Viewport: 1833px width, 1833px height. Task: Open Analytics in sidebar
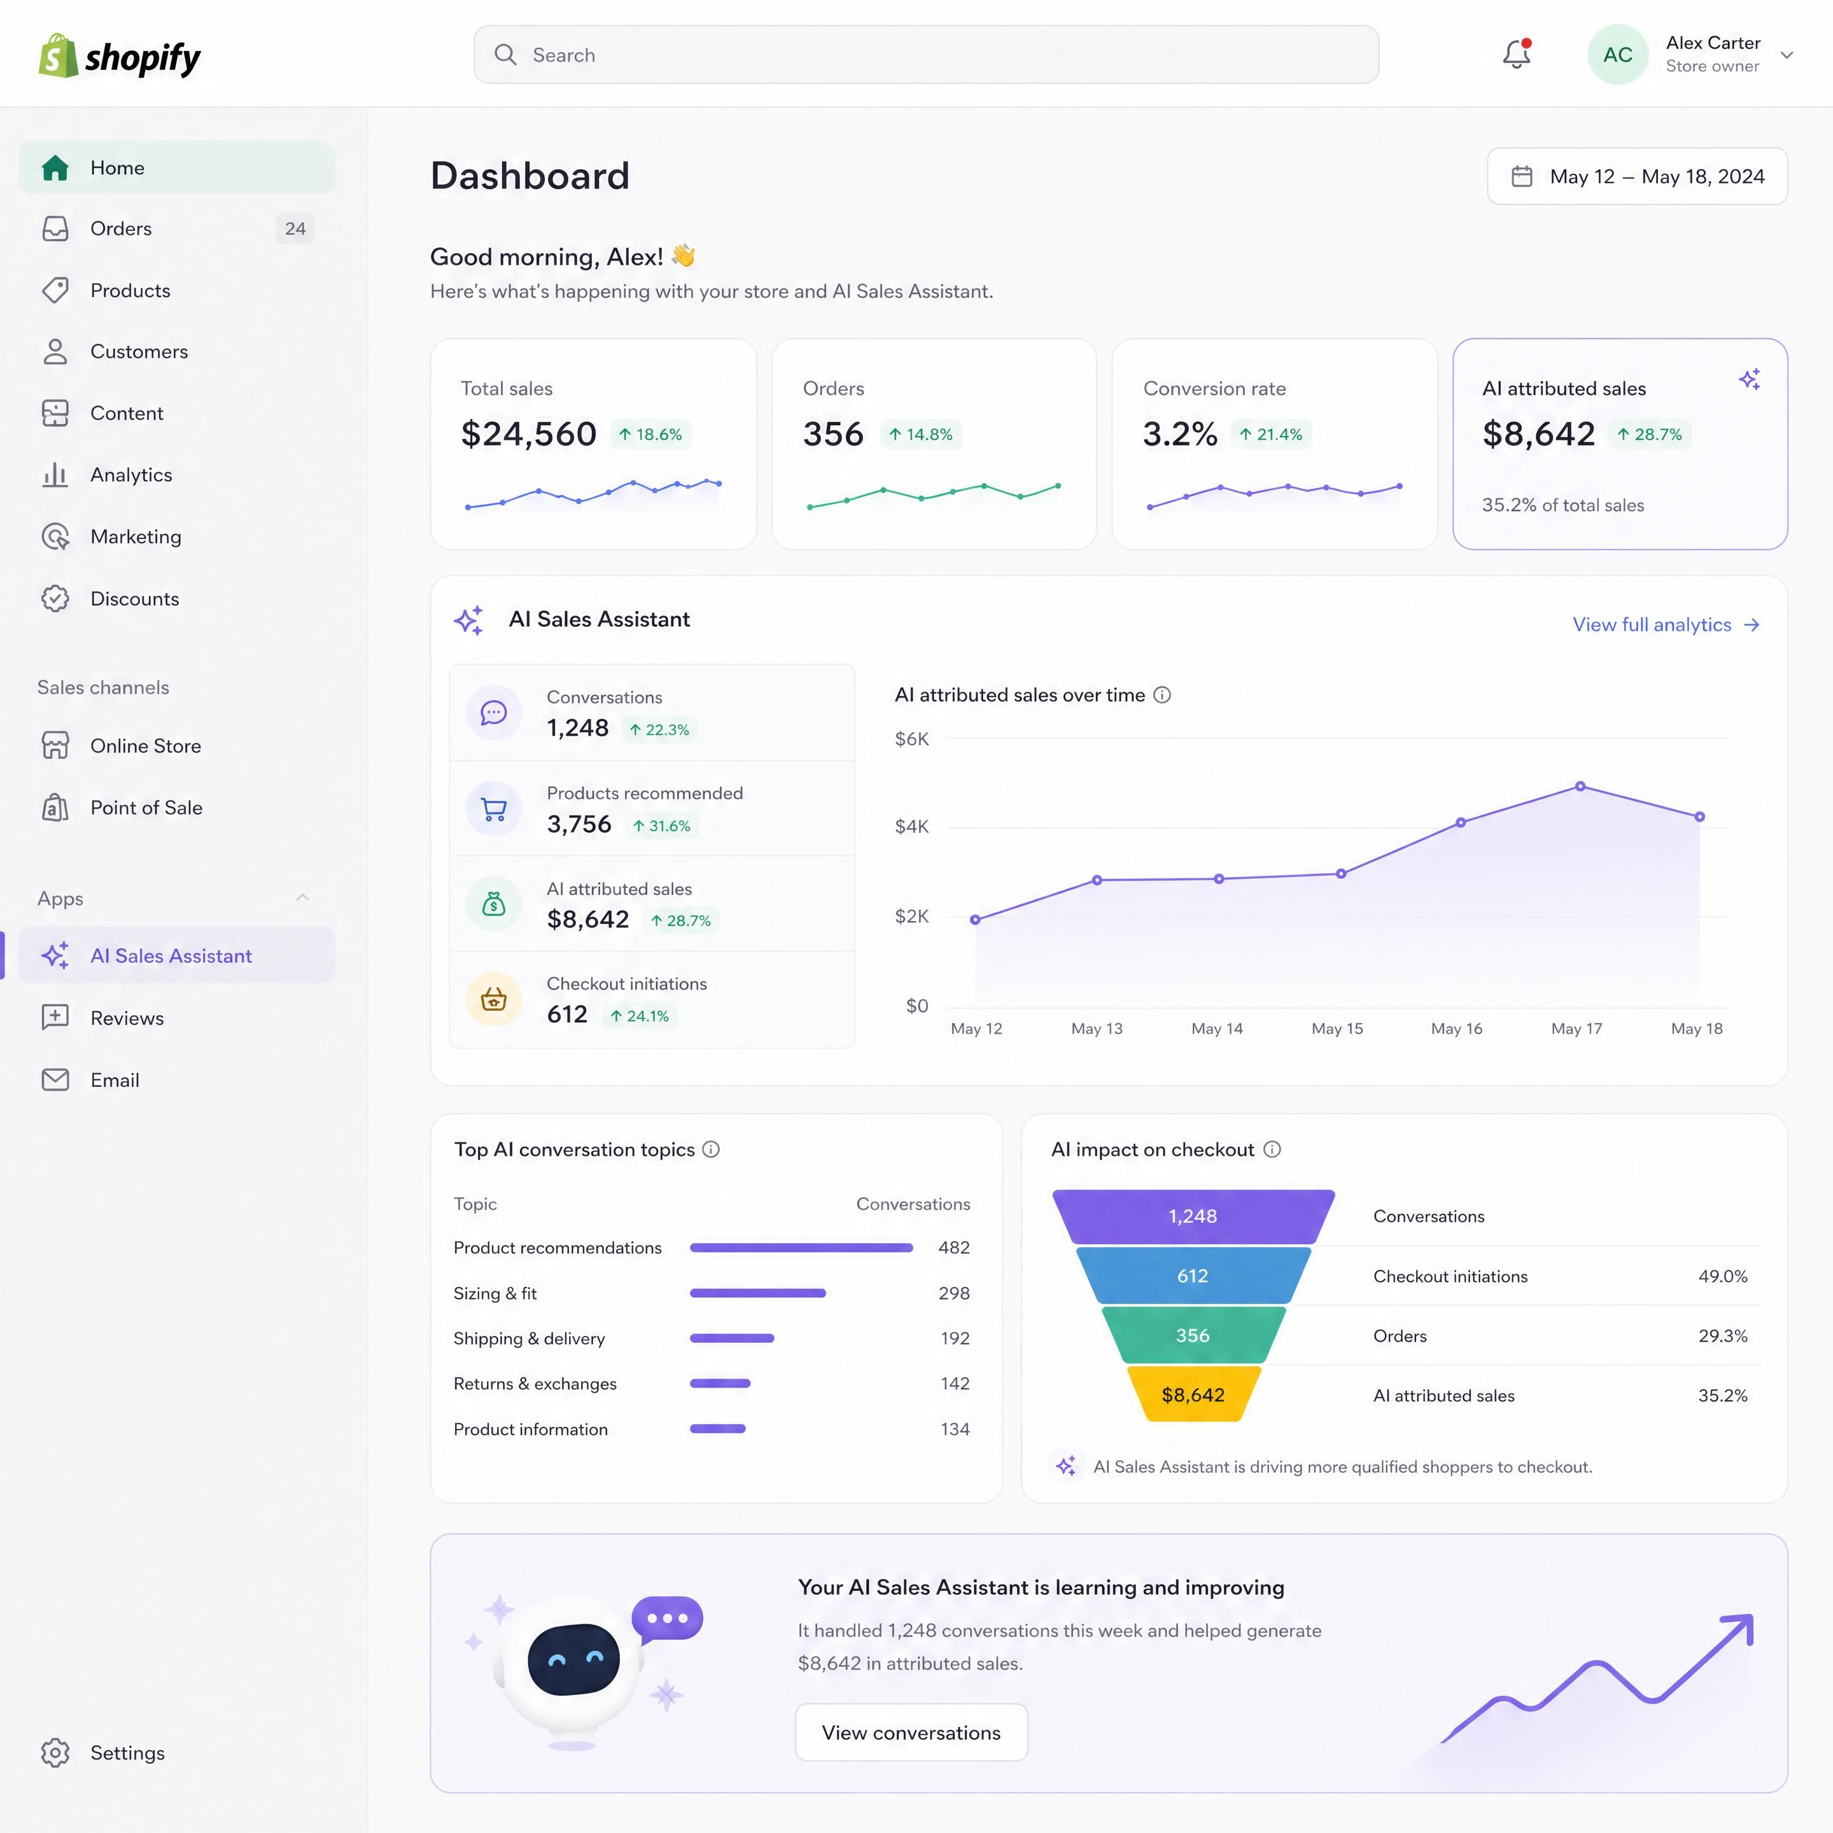(176, 475)
